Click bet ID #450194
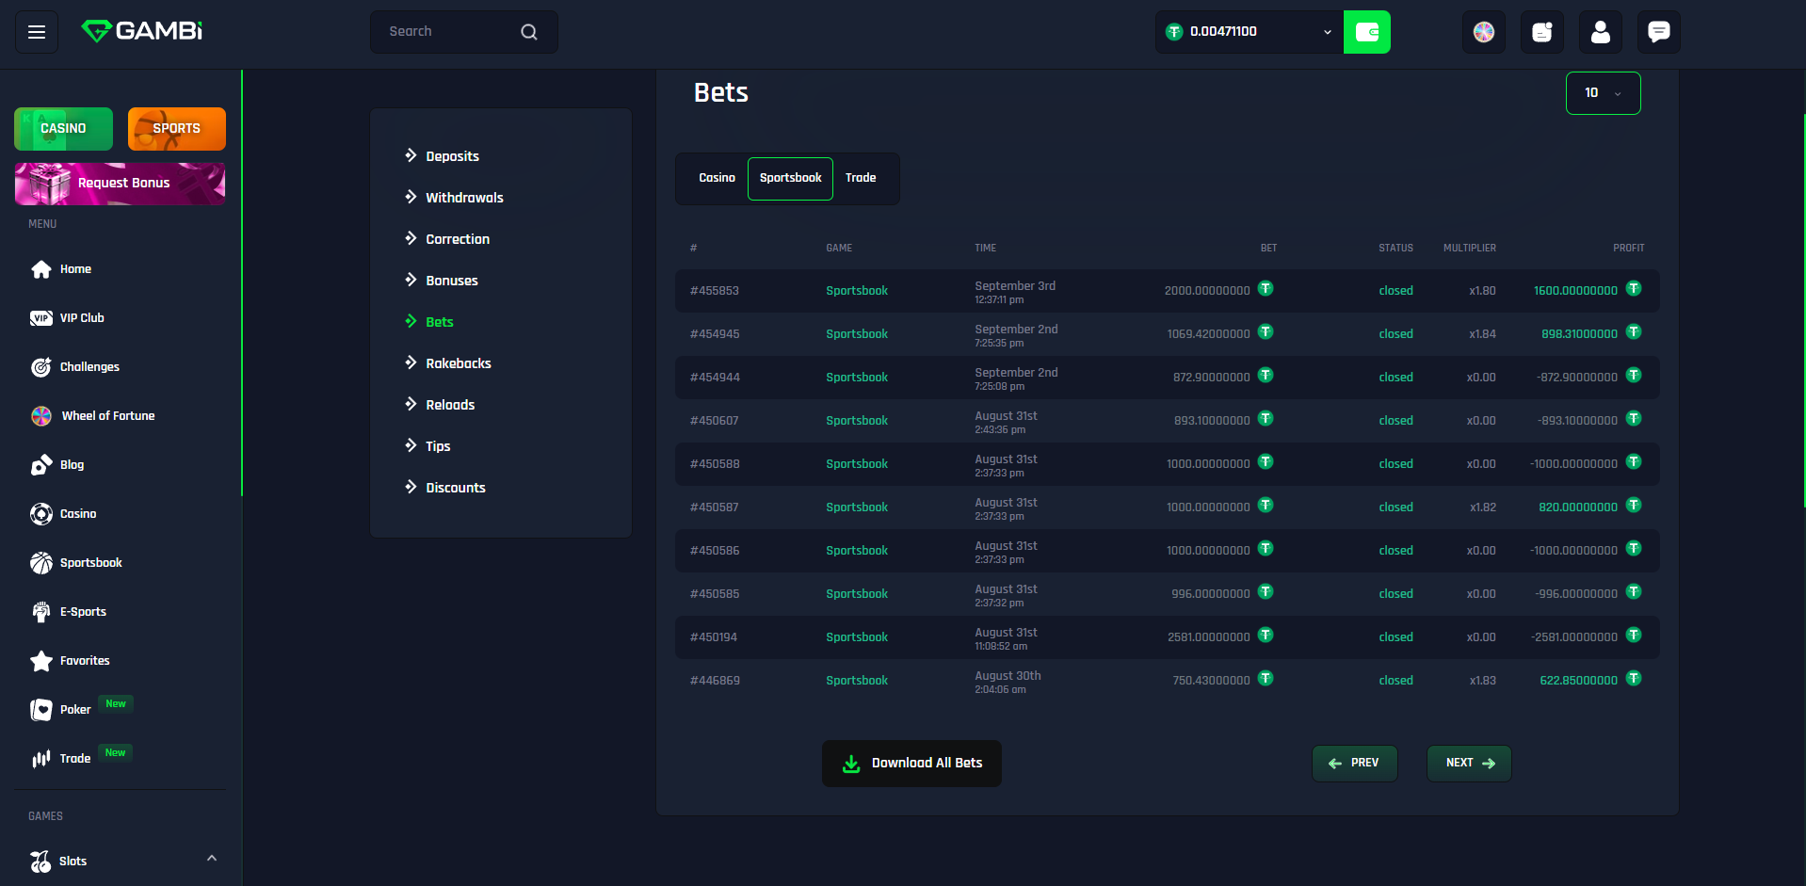Image resolution: width=1806 pixels, height=886 pixels. point(714,637)
